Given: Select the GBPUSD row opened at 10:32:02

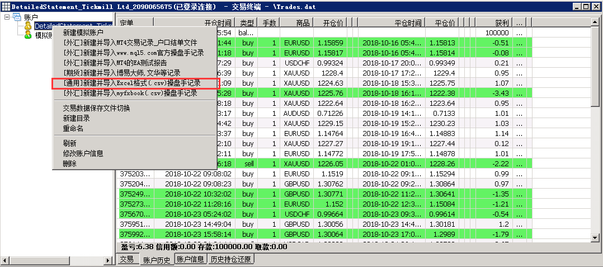Looking at the screenshot, I should [x=296, y=194].
